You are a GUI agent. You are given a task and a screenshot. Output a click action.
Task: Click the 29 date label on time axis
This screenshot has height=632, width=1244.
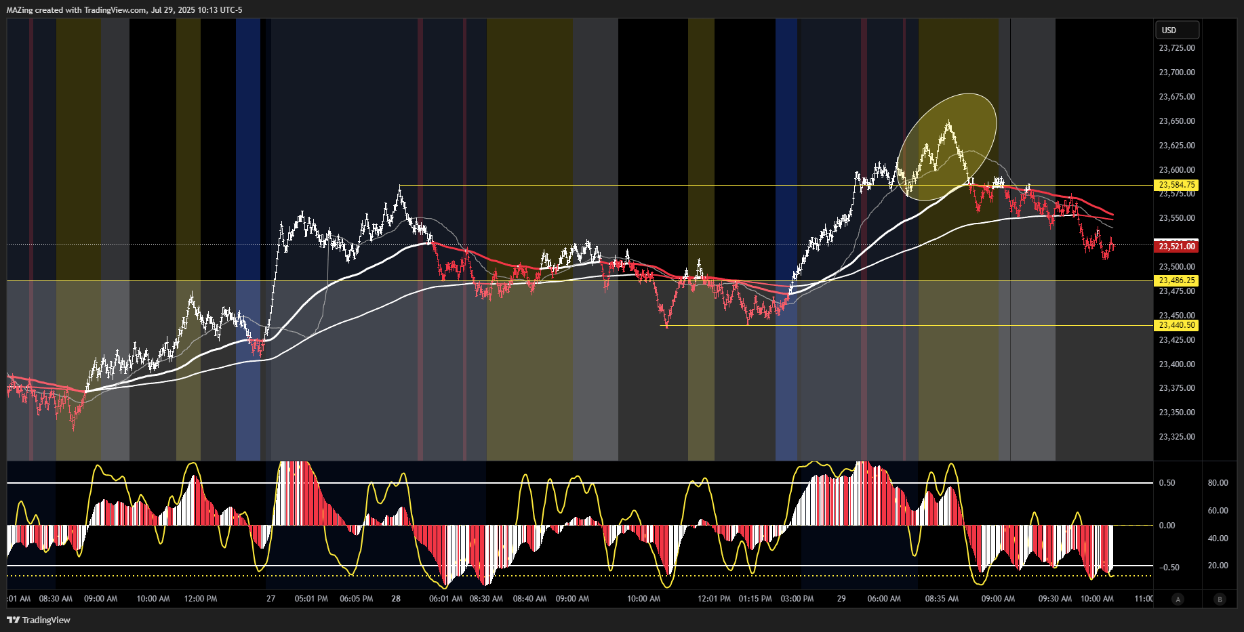pyautogui.click(x=841, y=599)
